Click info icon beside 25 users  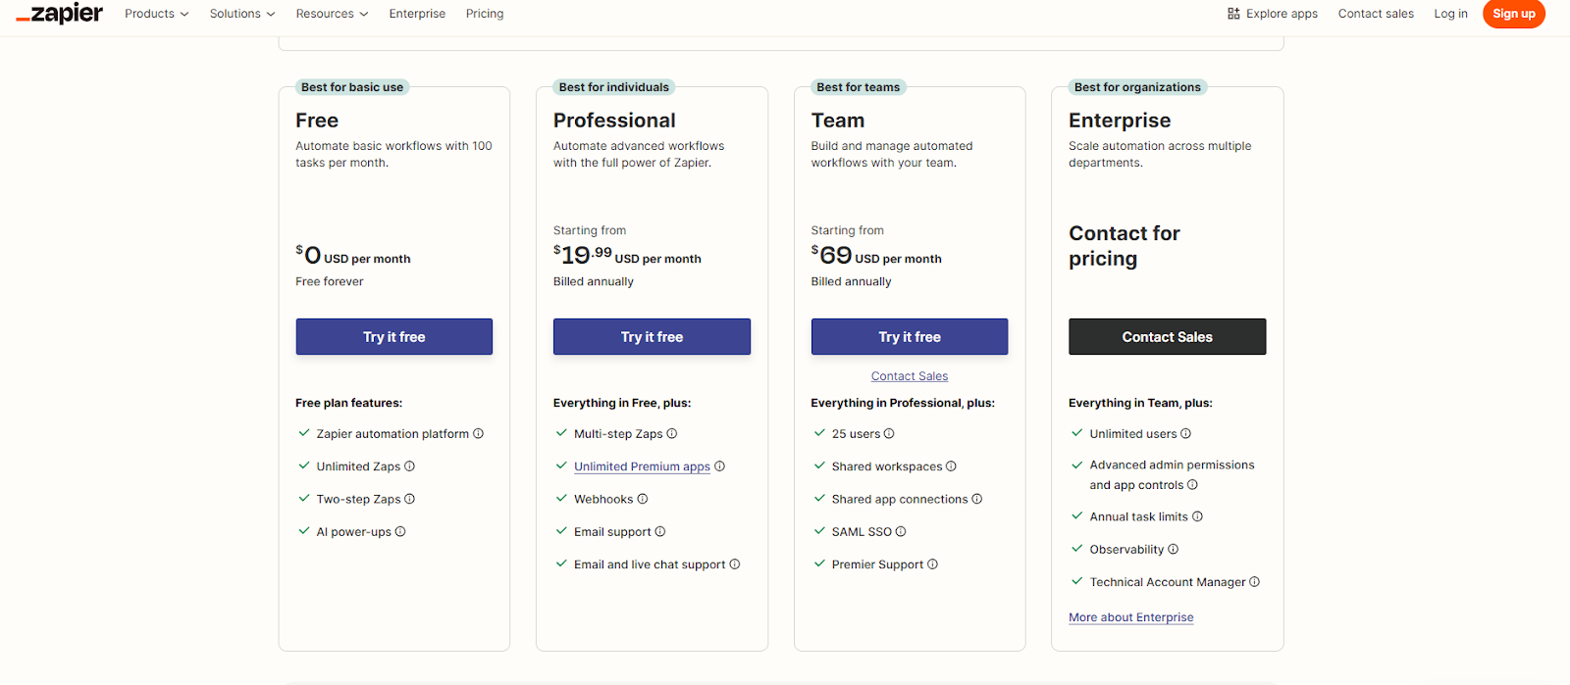pos(889,433)
